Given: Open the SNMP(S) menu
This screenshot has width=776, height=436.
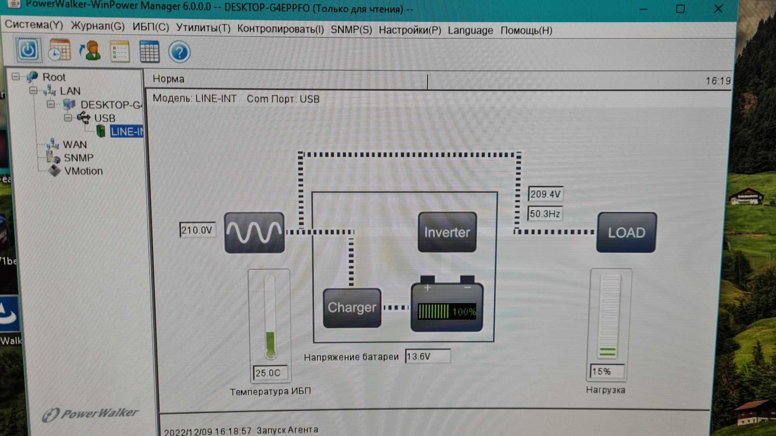Looking at the screenshot, I should (352, 30).
